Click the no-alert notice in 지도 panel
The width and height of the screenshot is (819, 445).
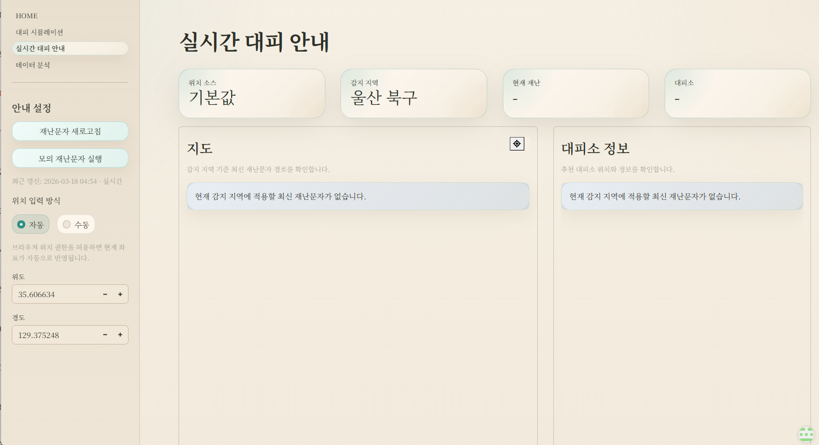coord(358,196)
